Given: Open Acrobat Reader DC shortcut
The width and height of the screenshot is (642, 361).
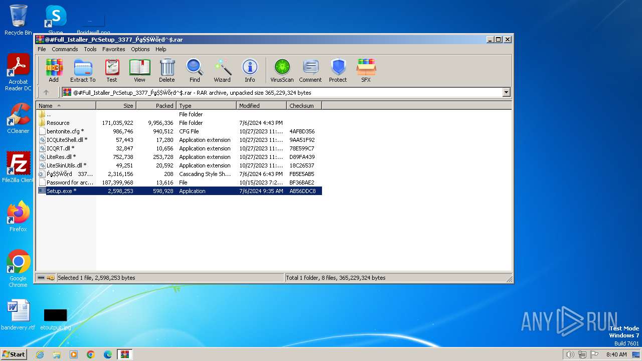Looking at the screenshot, I should pyautogui.click(x=18, y=73).
